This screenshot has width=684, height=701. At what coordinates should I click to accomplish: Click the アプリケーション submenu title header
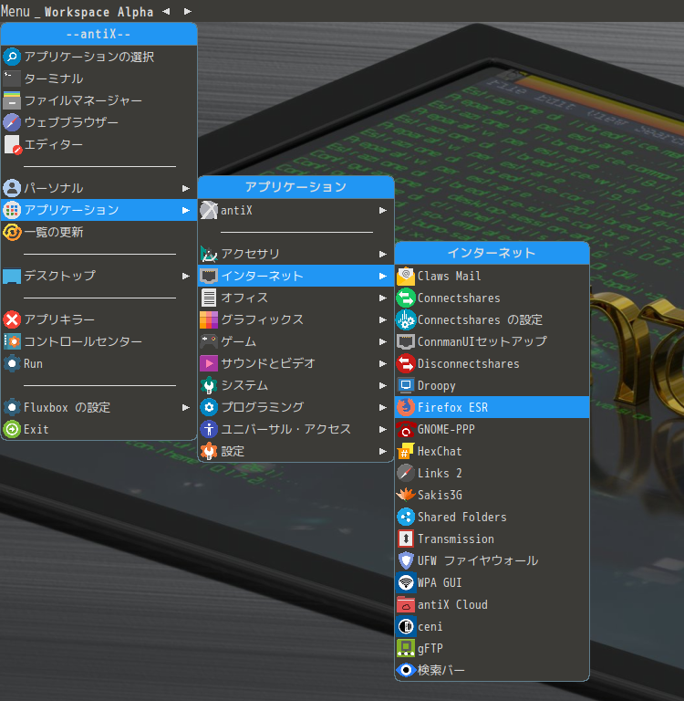(x=295, y=187)
